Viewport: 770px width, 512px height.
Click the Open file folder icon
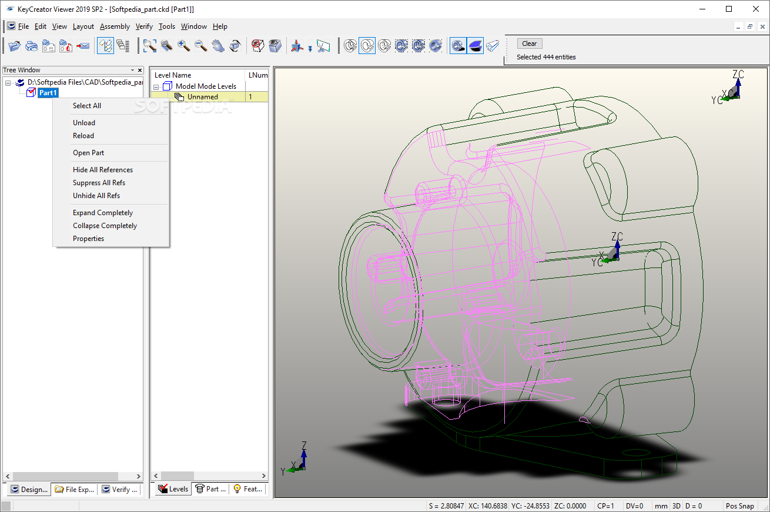[15, 46]
